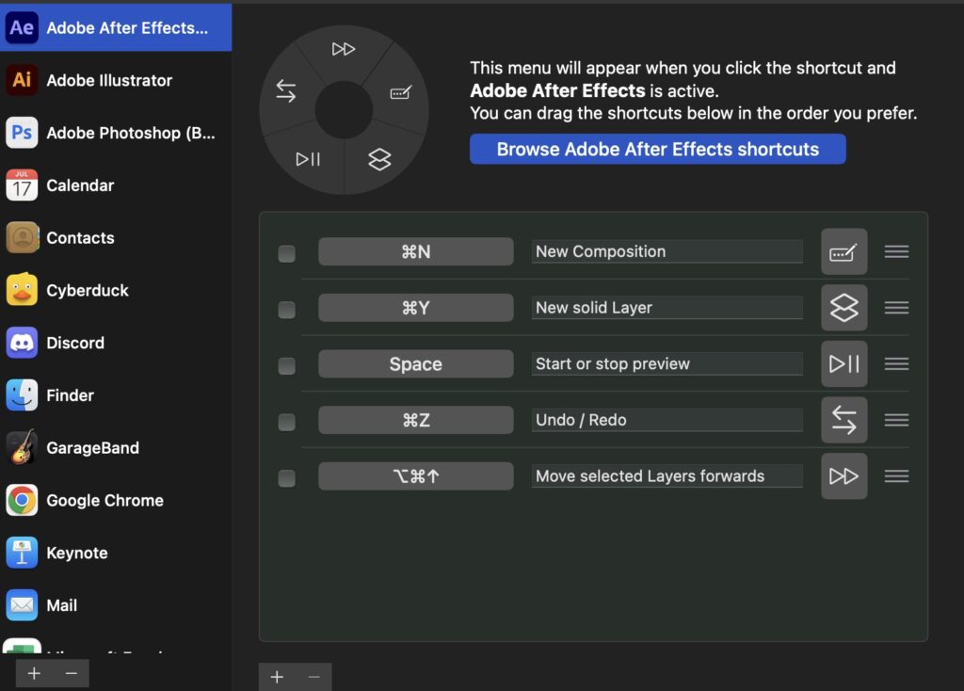964x691 pixels.
Task: Select Adobe After Effects in the app list
Action: pyautogui.click(x=116, y=27)
